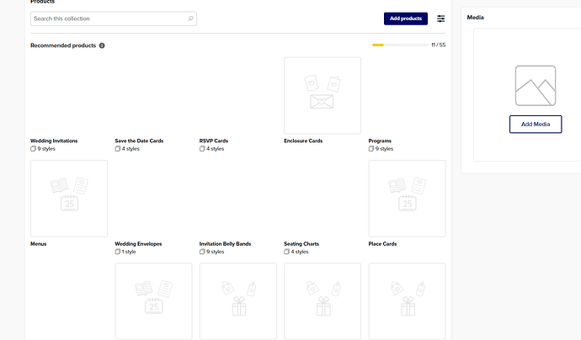
Task: Click styles icon under Invitation Belly Bands
Action: pos(202,252)
